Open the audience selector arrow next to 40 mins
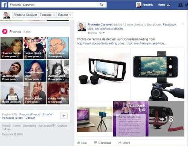This screenshot has height=146, width=188. [104, 33]
